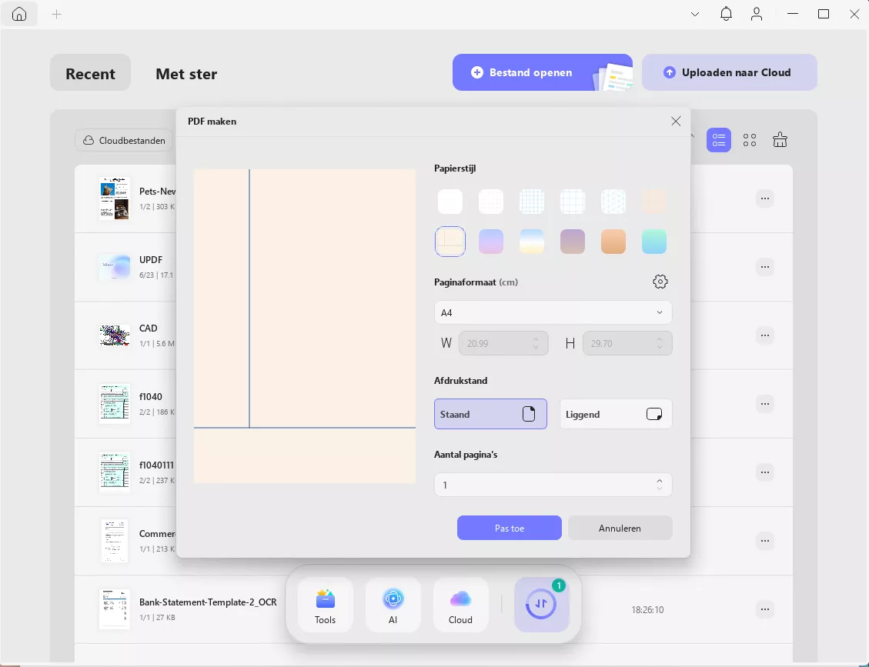Open Cloud in the bottom dock

[x=460, y=605]
